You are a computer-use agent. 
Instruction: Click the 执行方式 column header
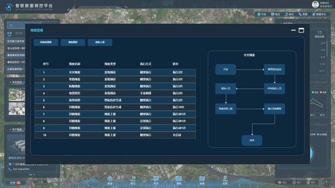point(145,64)
